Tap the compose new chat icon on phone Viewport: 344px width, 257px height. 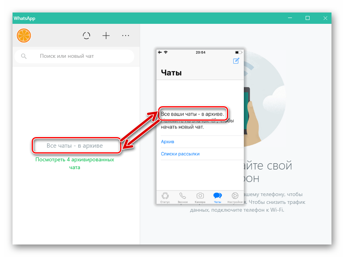tap(236, 61)
